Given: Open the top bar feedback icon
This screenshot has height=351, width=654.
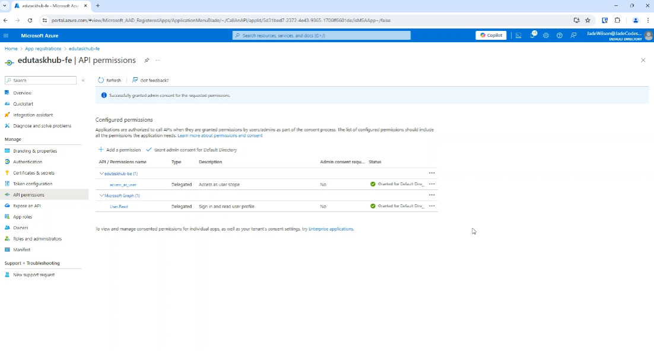Looking at the screenshot, I should (573, 36).
